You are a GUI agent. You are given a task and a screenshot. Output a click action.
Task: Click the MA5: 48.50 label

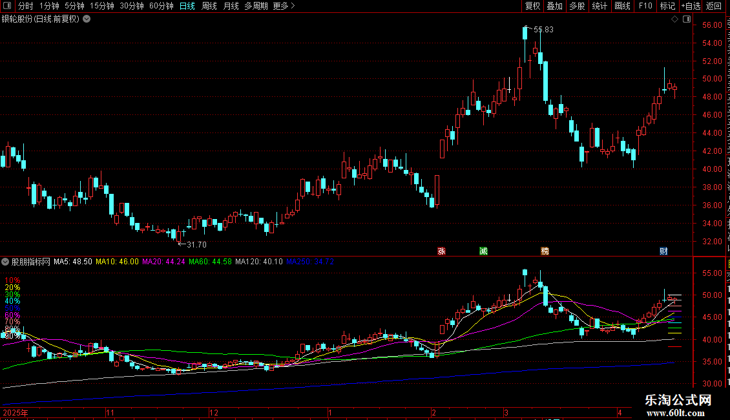[72, 262]
